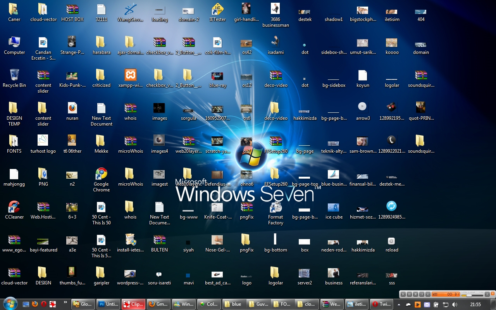Click the orange elapsed time display

446,294
